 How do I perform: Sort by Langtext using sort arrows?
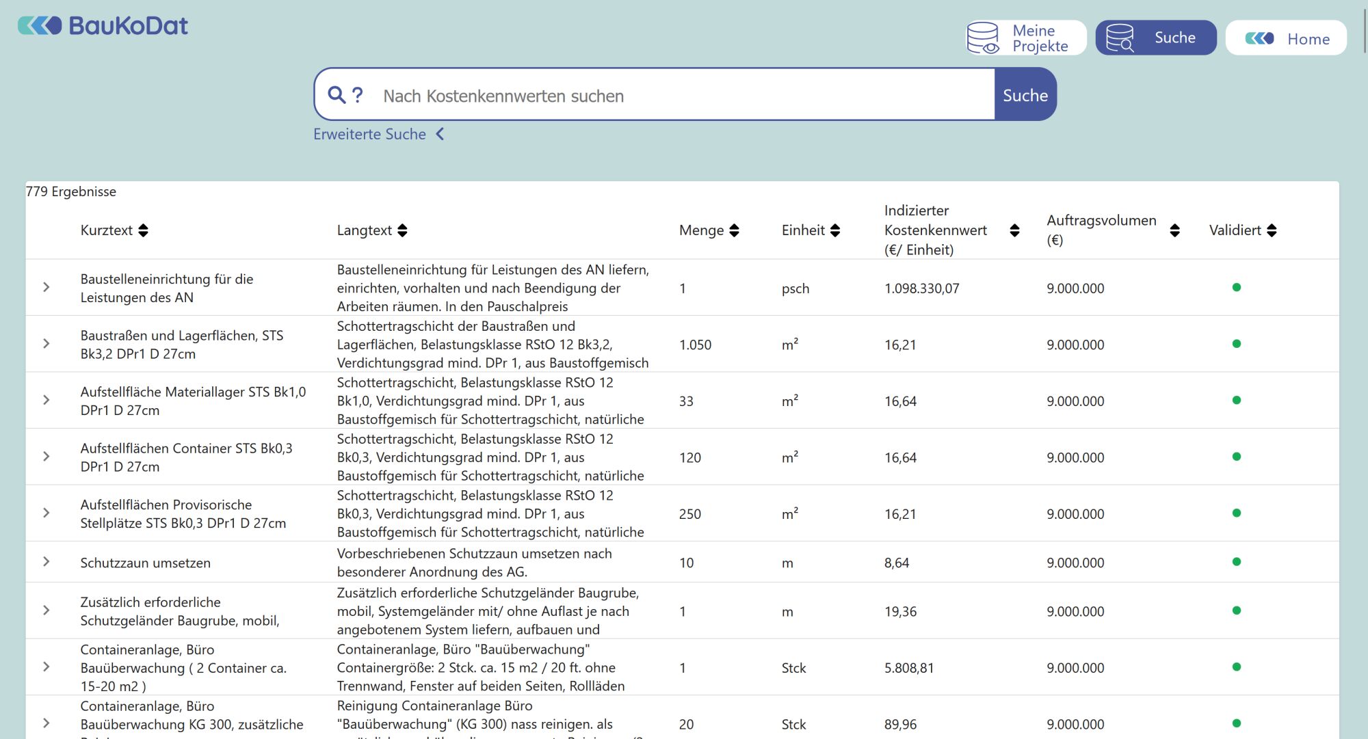[402, 230]
